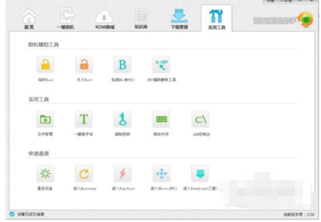Click the yellow arrow enter Recovery icon
The width and height of the screenshot is (321, 222).
(84, 174)
